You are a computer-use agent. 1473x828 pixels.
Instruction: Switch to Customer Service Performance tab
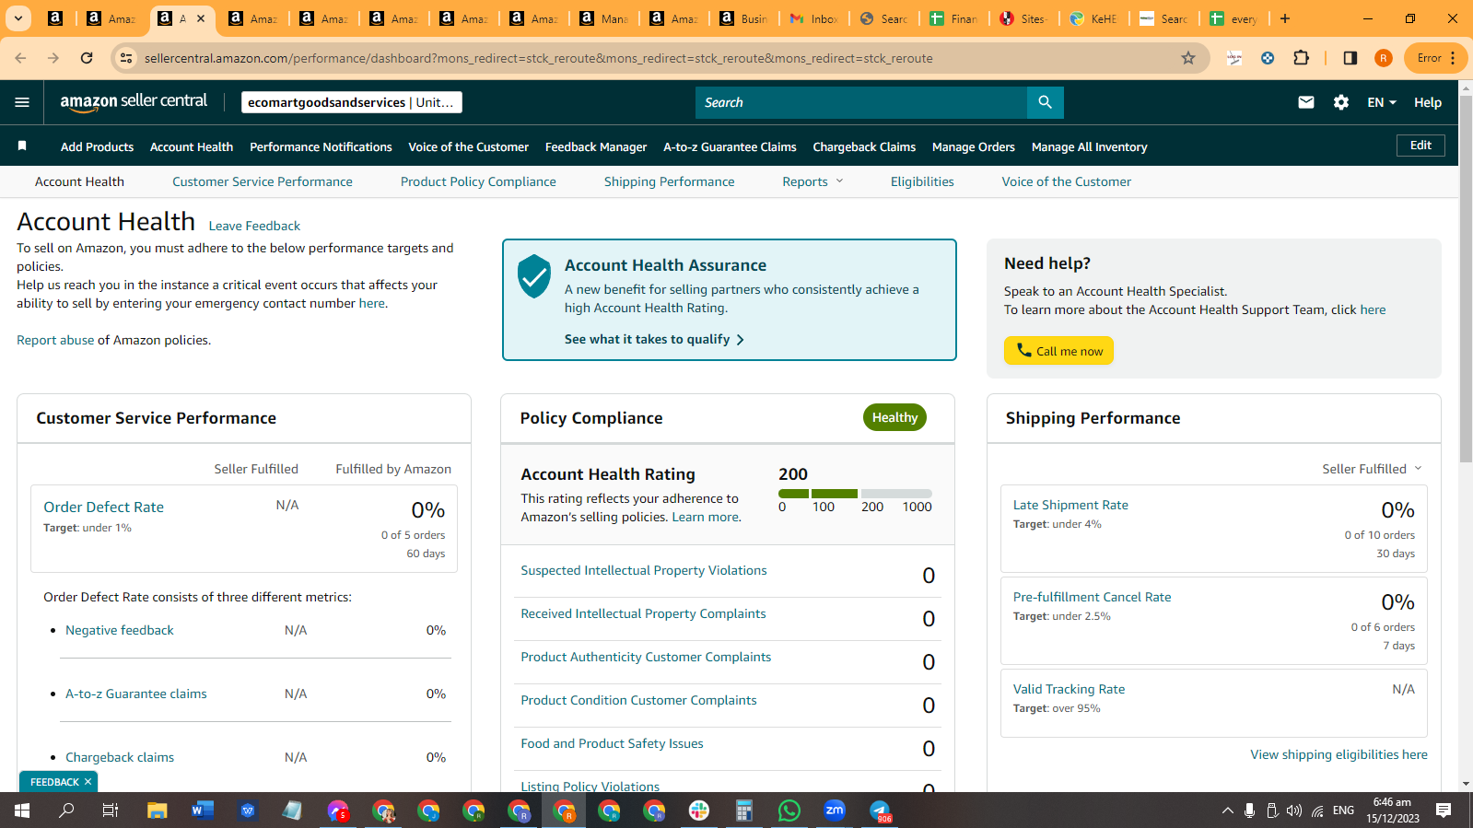click(263, 181)
